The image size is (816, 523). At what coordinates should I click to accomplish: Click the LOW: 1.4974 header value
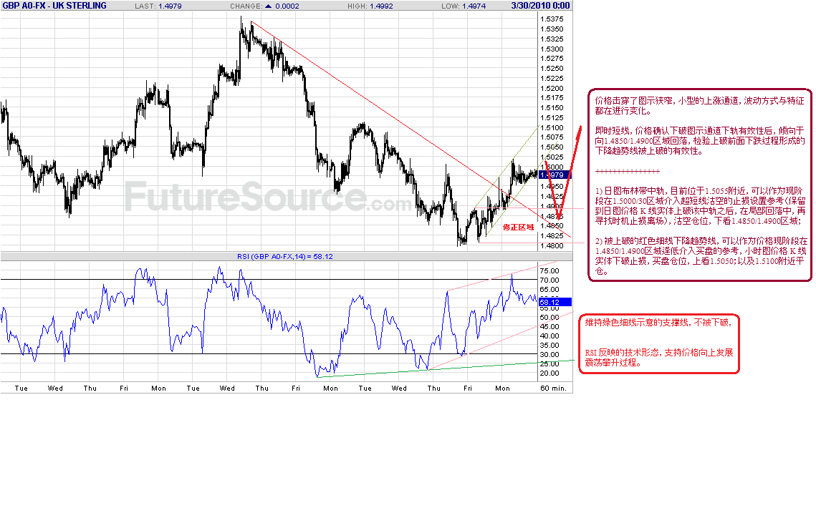(464, 6)
